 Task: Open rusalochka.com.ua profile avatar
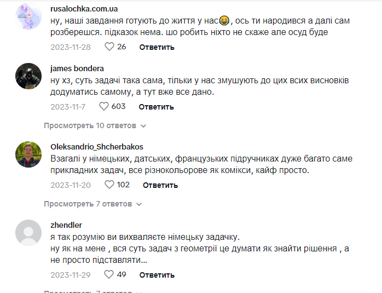(28, 16)
